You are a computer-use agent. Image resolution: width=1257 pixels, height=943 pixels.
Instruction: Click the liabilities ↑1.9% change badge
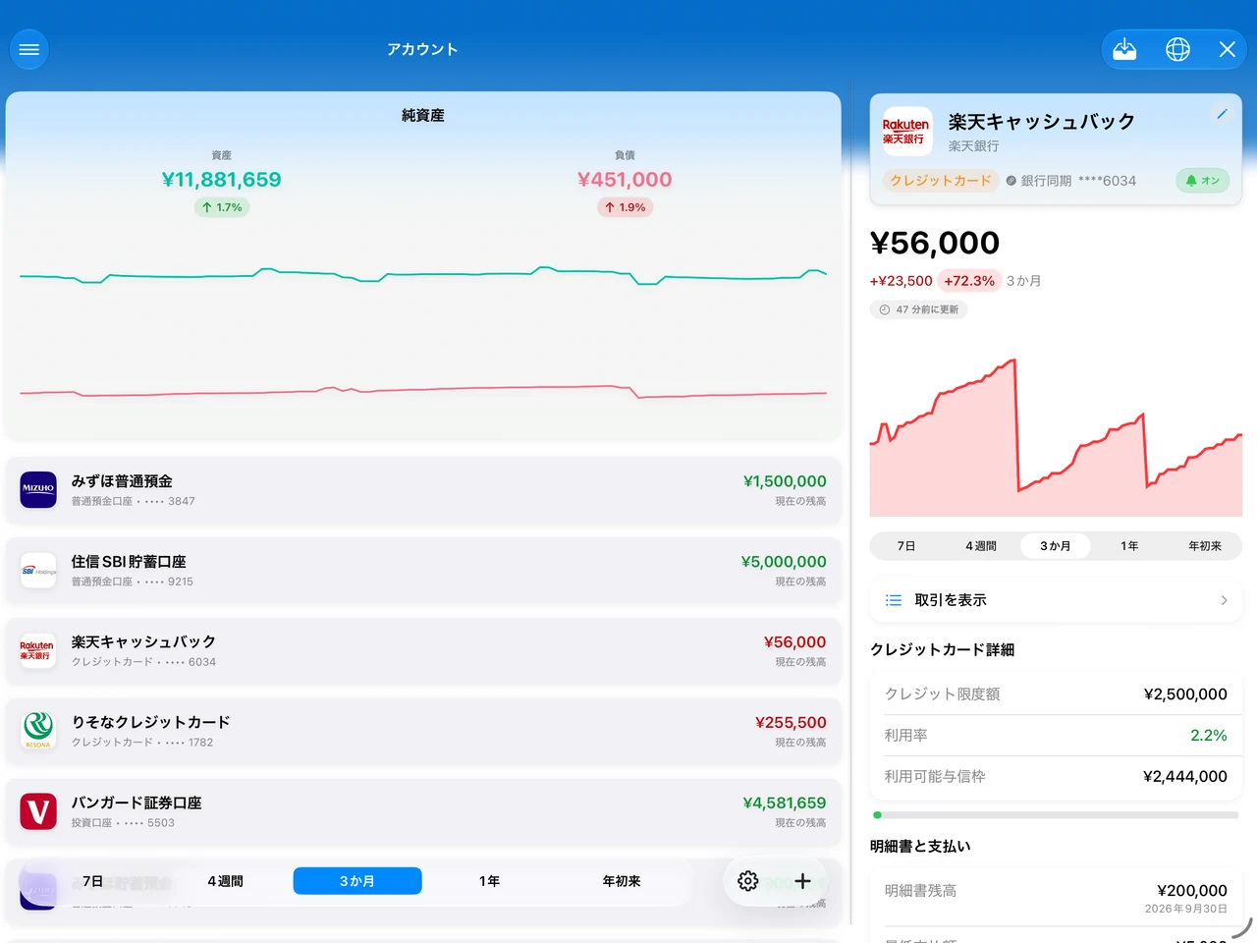(x=626, y=207)
